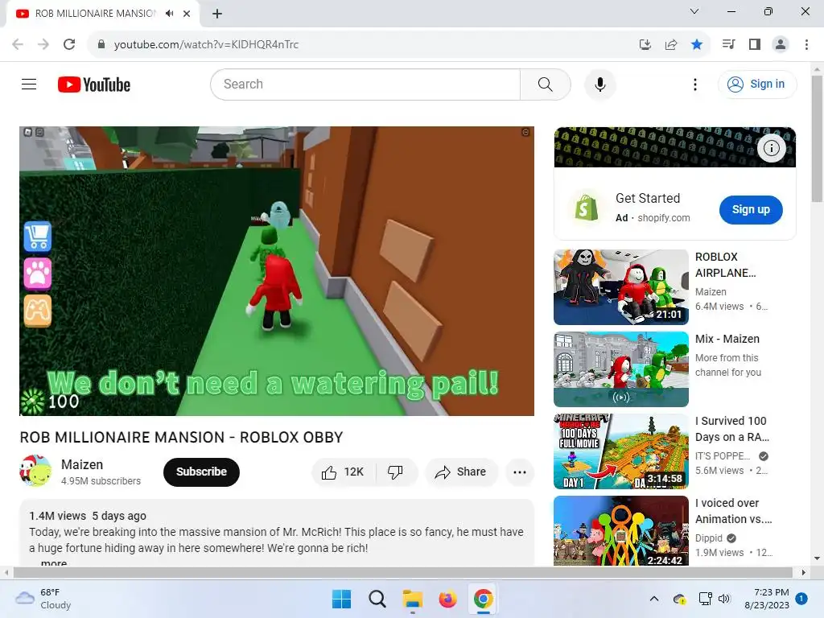824x618 pixels.
Task: Close the ROB MILLIONAIRE MANSION tab
Action: (x=187, y=14)
